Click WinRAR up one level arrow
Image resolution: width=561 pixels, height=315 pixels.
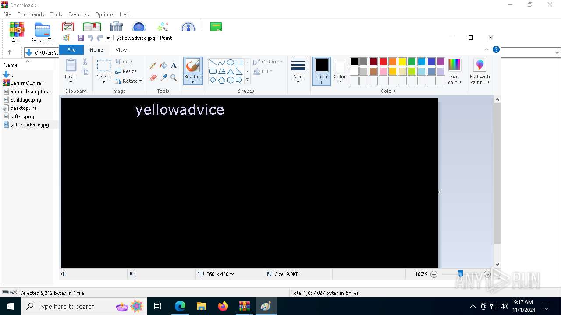point(10,52)
